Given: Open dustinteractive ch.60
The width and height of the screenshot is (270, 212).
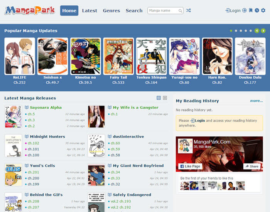Looking at the screenshot, I should point(115,143).
